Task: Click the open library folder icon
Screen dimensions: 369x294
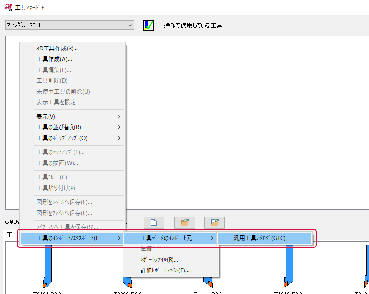Action: (x=185, y=222)
